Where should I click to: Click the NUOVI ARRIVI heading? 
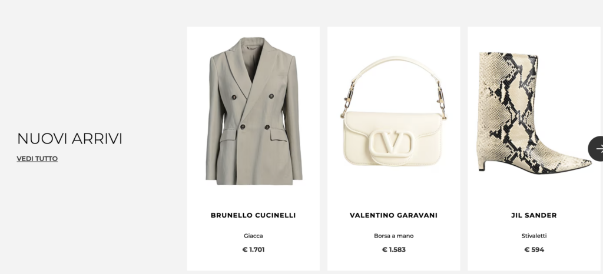pyautogui.click(x=69, y=139)
